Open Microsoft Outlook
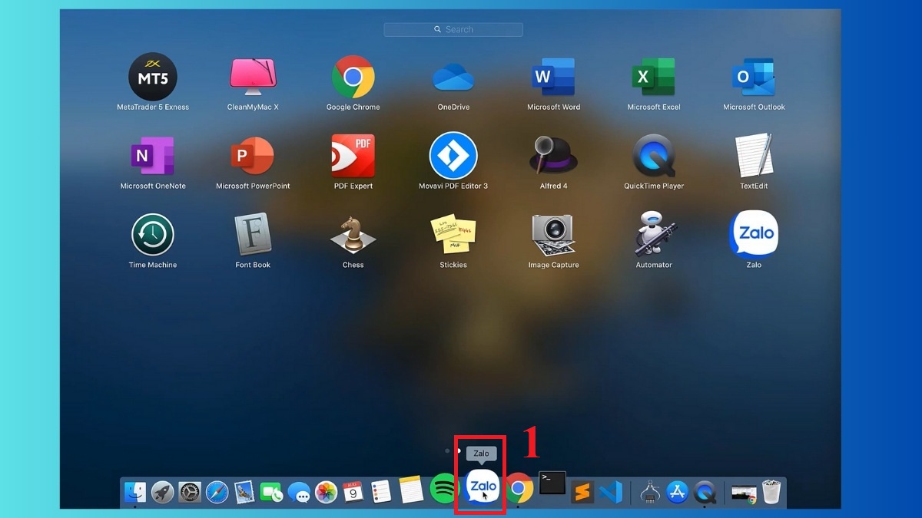This screenshot has height=518, width=922. coord(754,77)
